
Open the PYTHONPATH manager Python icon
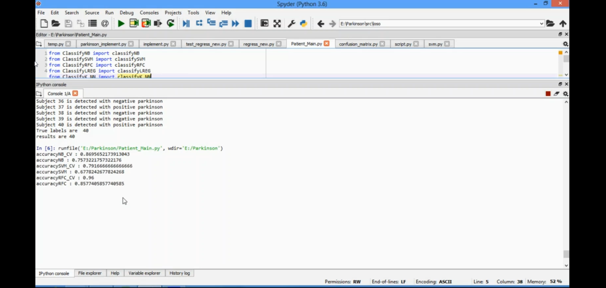pos(303,24)
